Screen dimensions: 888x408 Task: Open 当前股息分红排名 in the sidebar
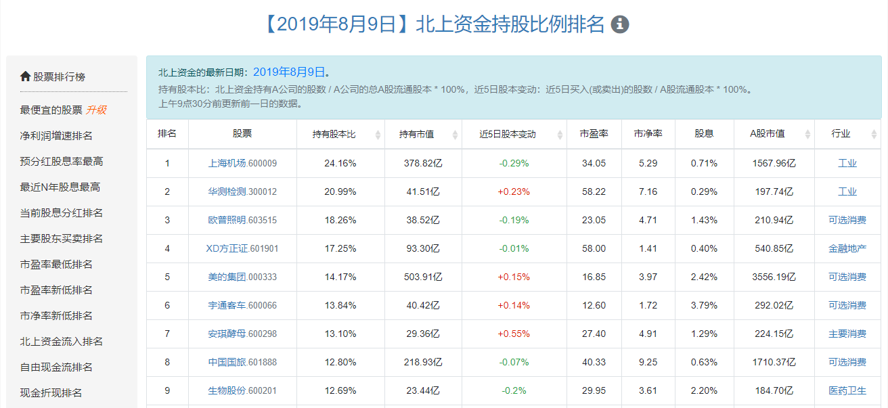62,213
